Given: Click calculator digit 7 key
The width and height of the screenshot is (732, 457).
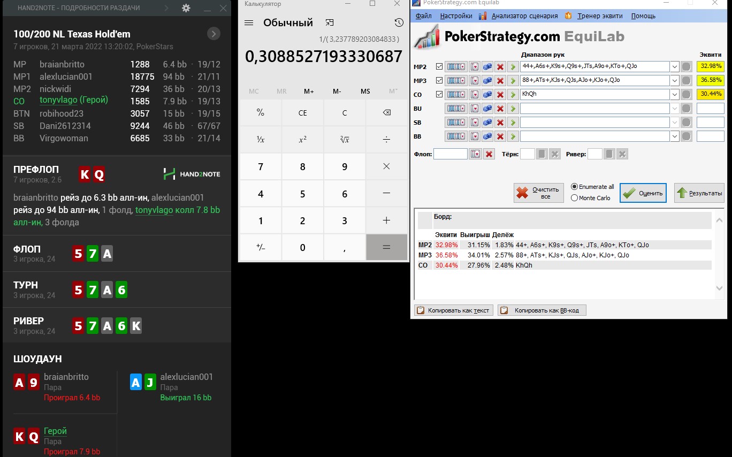Looking at the screenshot, I should click(x=261, y=166).
